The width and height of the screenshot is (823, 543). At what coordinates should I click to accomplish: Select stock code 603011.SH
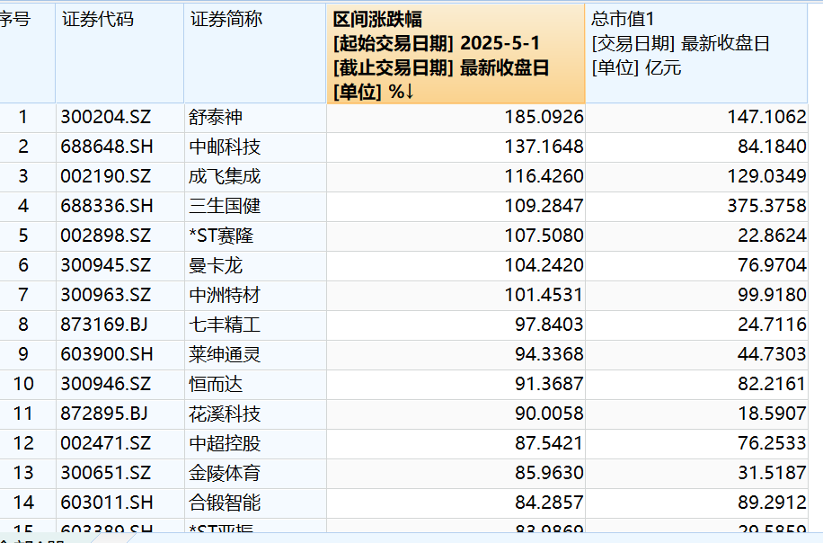tap(107, 503)
